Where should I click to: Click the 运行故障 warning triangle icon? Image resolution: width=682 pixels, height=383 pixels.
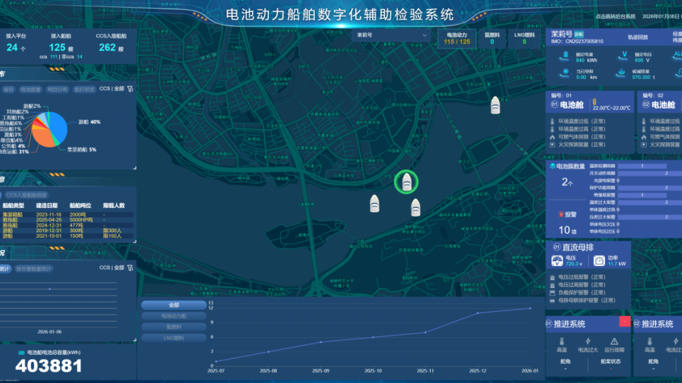pyautogui.click(x=614, y=341)
